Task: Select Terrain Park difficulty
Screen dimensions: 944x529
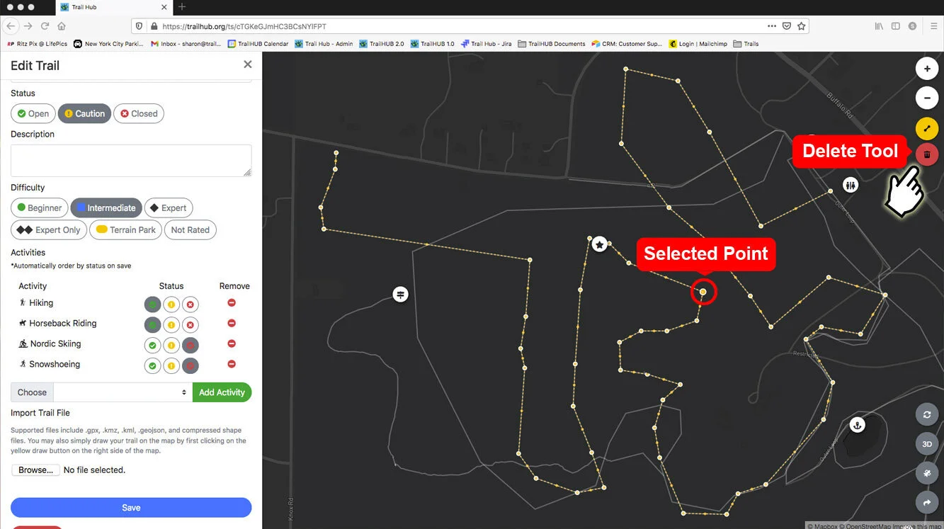Action: (126, 230)
